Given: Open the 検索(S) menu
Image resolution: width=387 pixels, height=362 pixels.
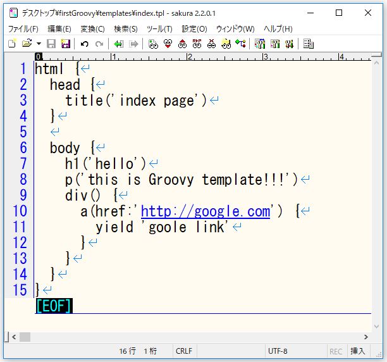Looking at the screenshot, I should coord(126,29).
